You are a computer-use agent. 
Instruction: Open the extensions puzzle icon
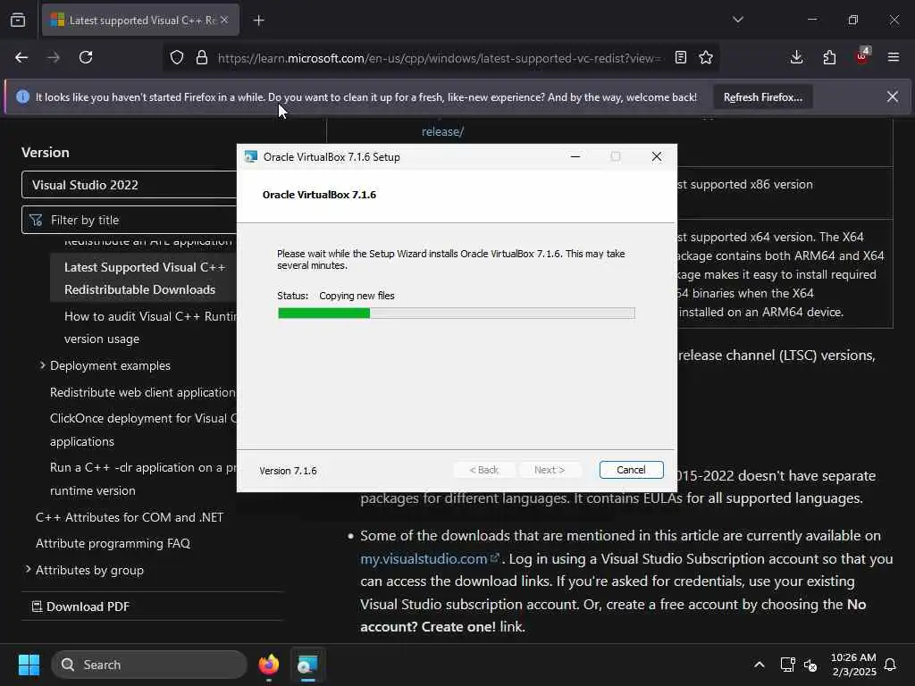point(829,57)
